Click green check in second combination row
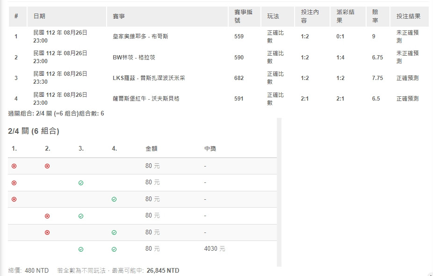 coord(81,183)
